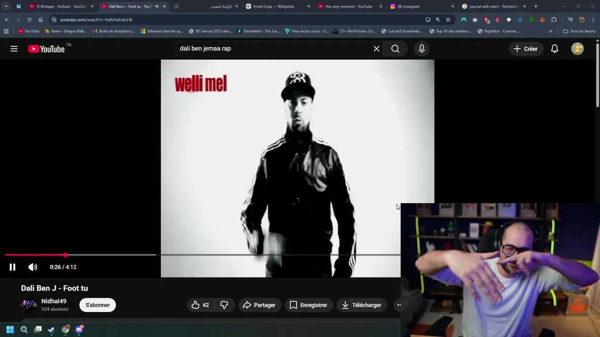Open the Nidhal49 channel avatar
Viewport: 600px width, 337px height.
pyautogui.click(x=29, y=305)
